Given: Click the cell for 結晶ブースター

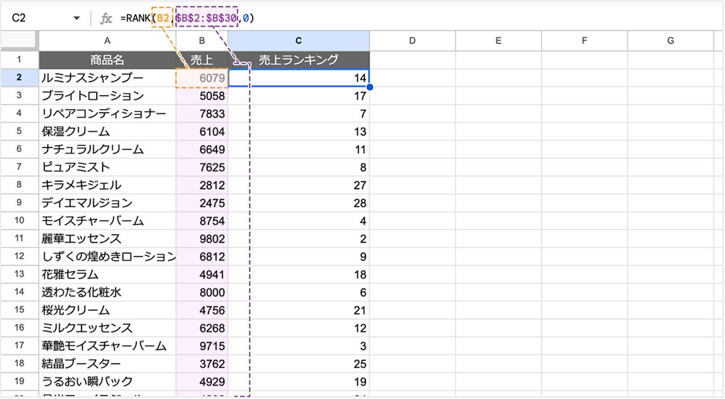Looking at the screenshot, I should [107, 363].
